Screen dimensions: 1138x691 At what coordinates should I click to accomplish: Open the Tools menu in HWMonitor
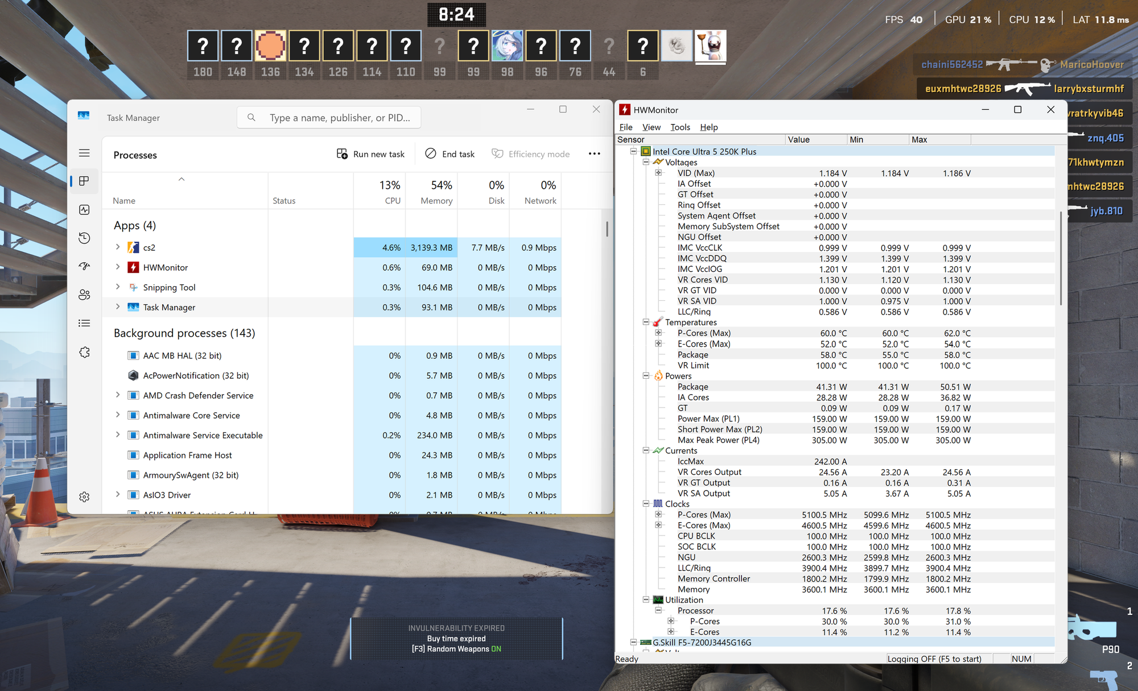[679, 127]
